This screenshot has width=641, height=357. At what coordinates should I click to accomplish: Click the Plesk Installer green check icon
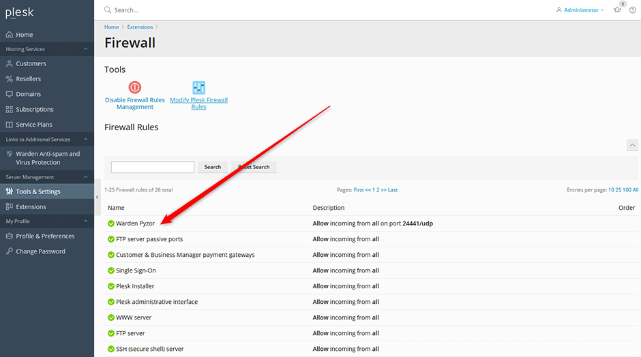click(x=110, y=286)
